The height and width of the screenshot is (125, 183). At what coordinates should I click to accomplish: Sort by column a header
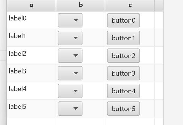click(x=31, y=5)
